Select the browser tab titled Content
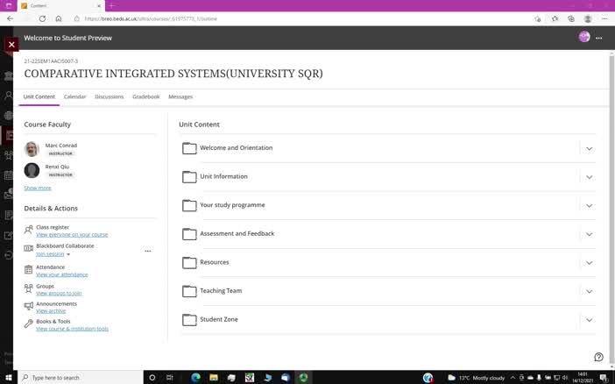 click(x=60, y=6)
